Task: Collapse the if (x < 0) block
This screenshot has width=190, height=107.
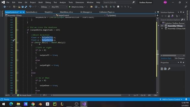Action: tap(18, 50)
